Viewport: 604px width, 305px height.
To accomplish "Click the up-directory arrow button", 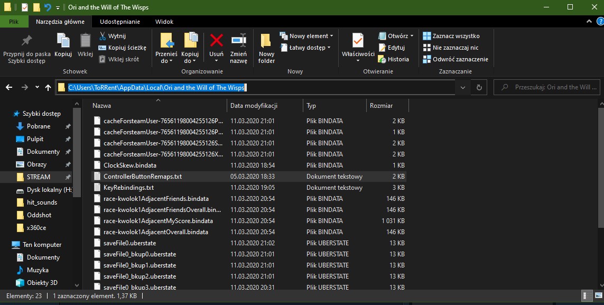I will [48, 87].
